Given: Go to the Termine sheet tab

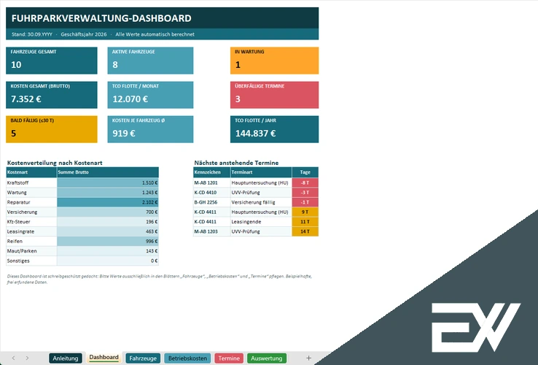Looking at the screenshot, I should click(x=229, y=358).
